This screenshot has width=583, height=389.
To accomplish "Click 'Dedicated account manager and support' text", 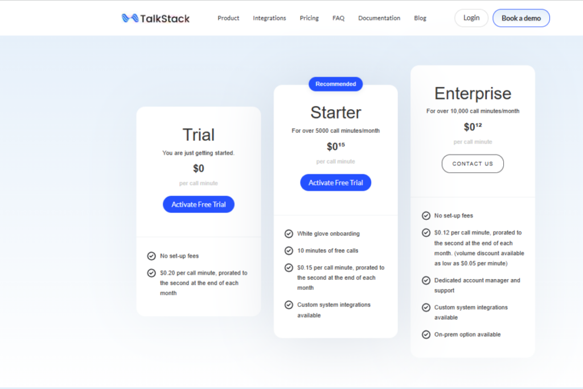I will tap(477, 285).
